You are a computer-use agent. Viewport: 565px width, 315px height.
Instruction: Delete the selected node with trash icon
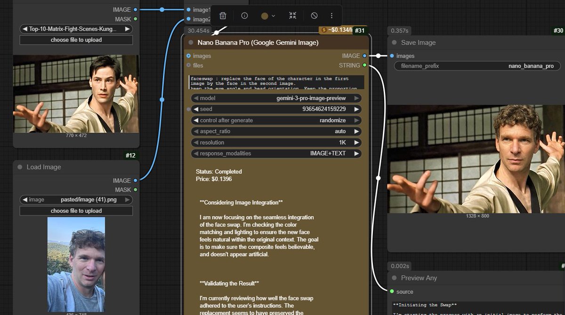point(223,16)
